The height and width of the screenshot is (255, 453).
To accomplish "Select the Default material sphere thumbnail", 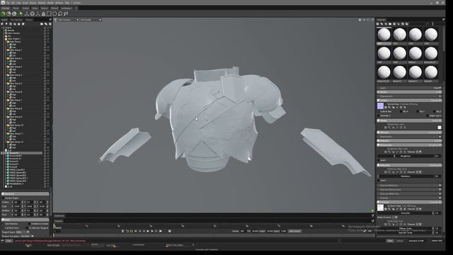I will pyautogui.click(x=415, y=54).
